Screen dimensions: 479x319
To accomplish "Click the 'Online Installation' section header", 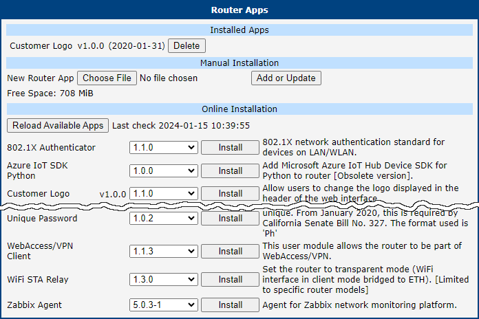I will click(x=239, y=109).
